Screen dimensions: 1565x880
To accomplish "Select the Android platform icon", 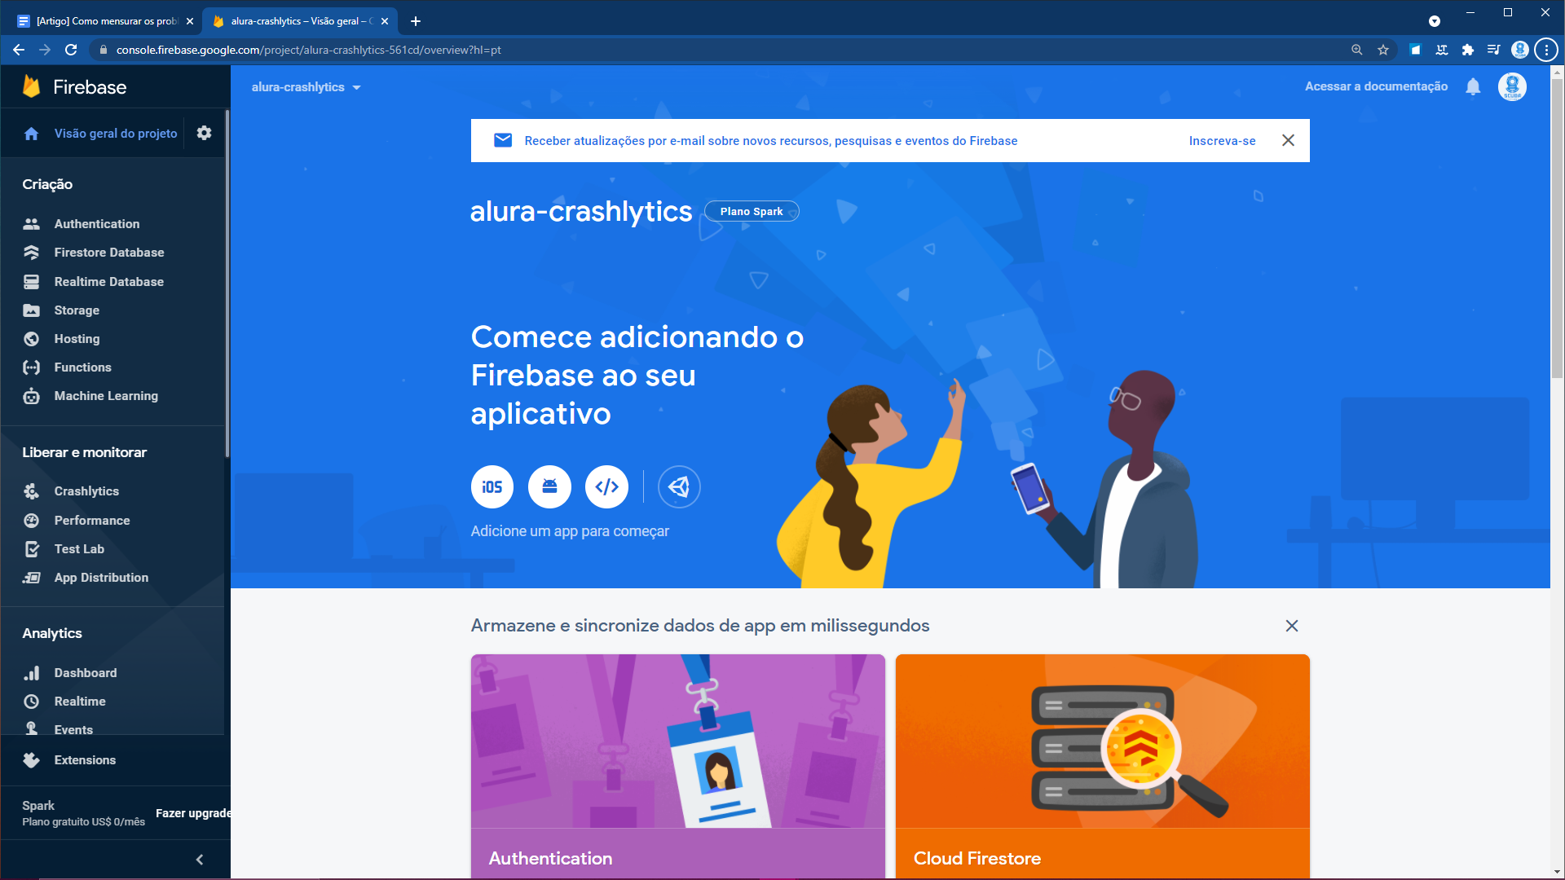I will click(x=549, y=486).
